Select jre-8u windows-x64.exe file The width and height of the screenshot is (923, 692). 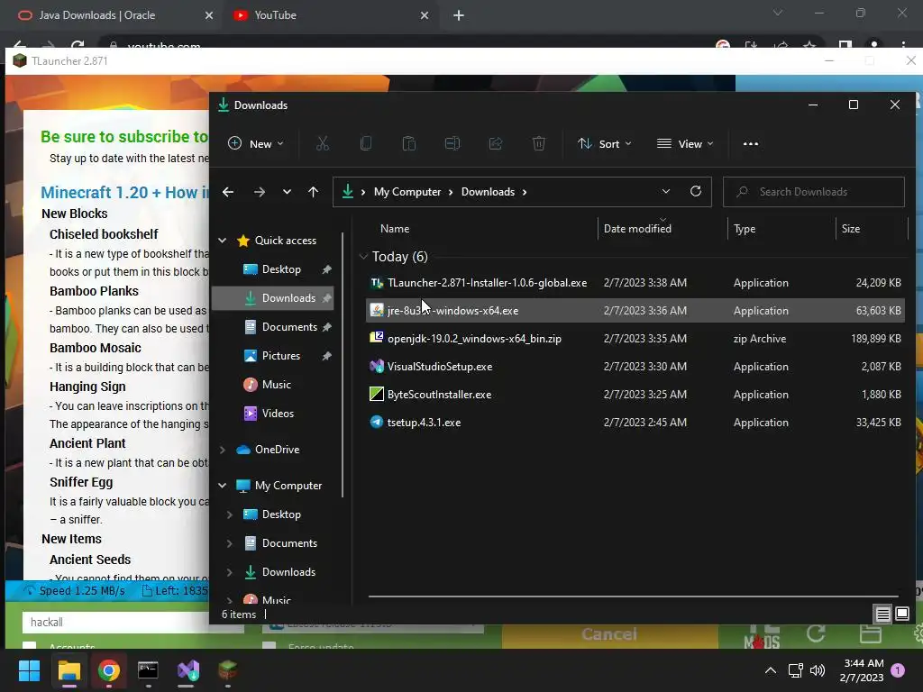click(635, 311)
